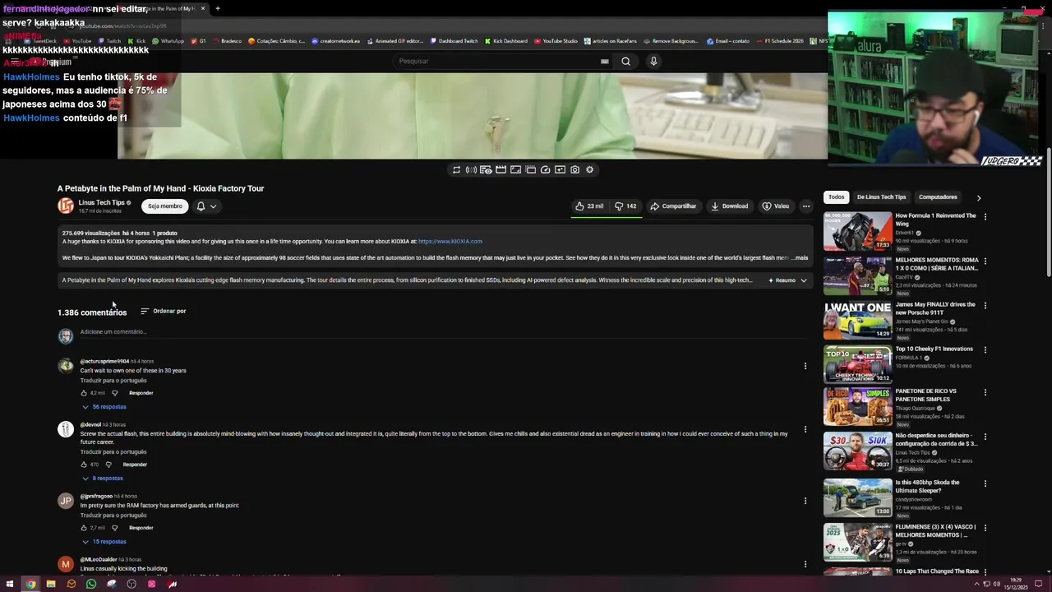Image resolution: width=1052 pixels, height=592 pixels.
Task: Dislike the @jprsfragoso comment
Action: click(114, 528)
